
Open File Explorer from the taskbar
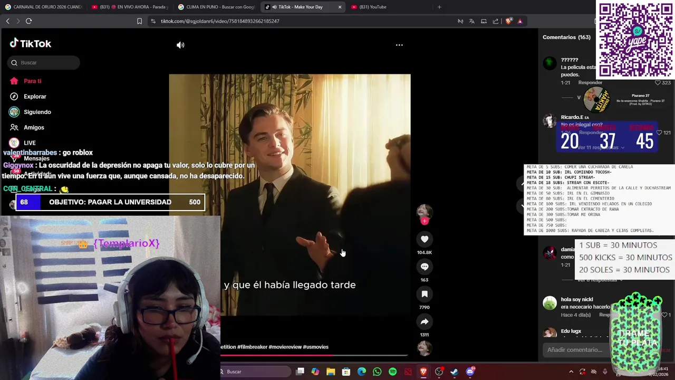tap(331, 372)
